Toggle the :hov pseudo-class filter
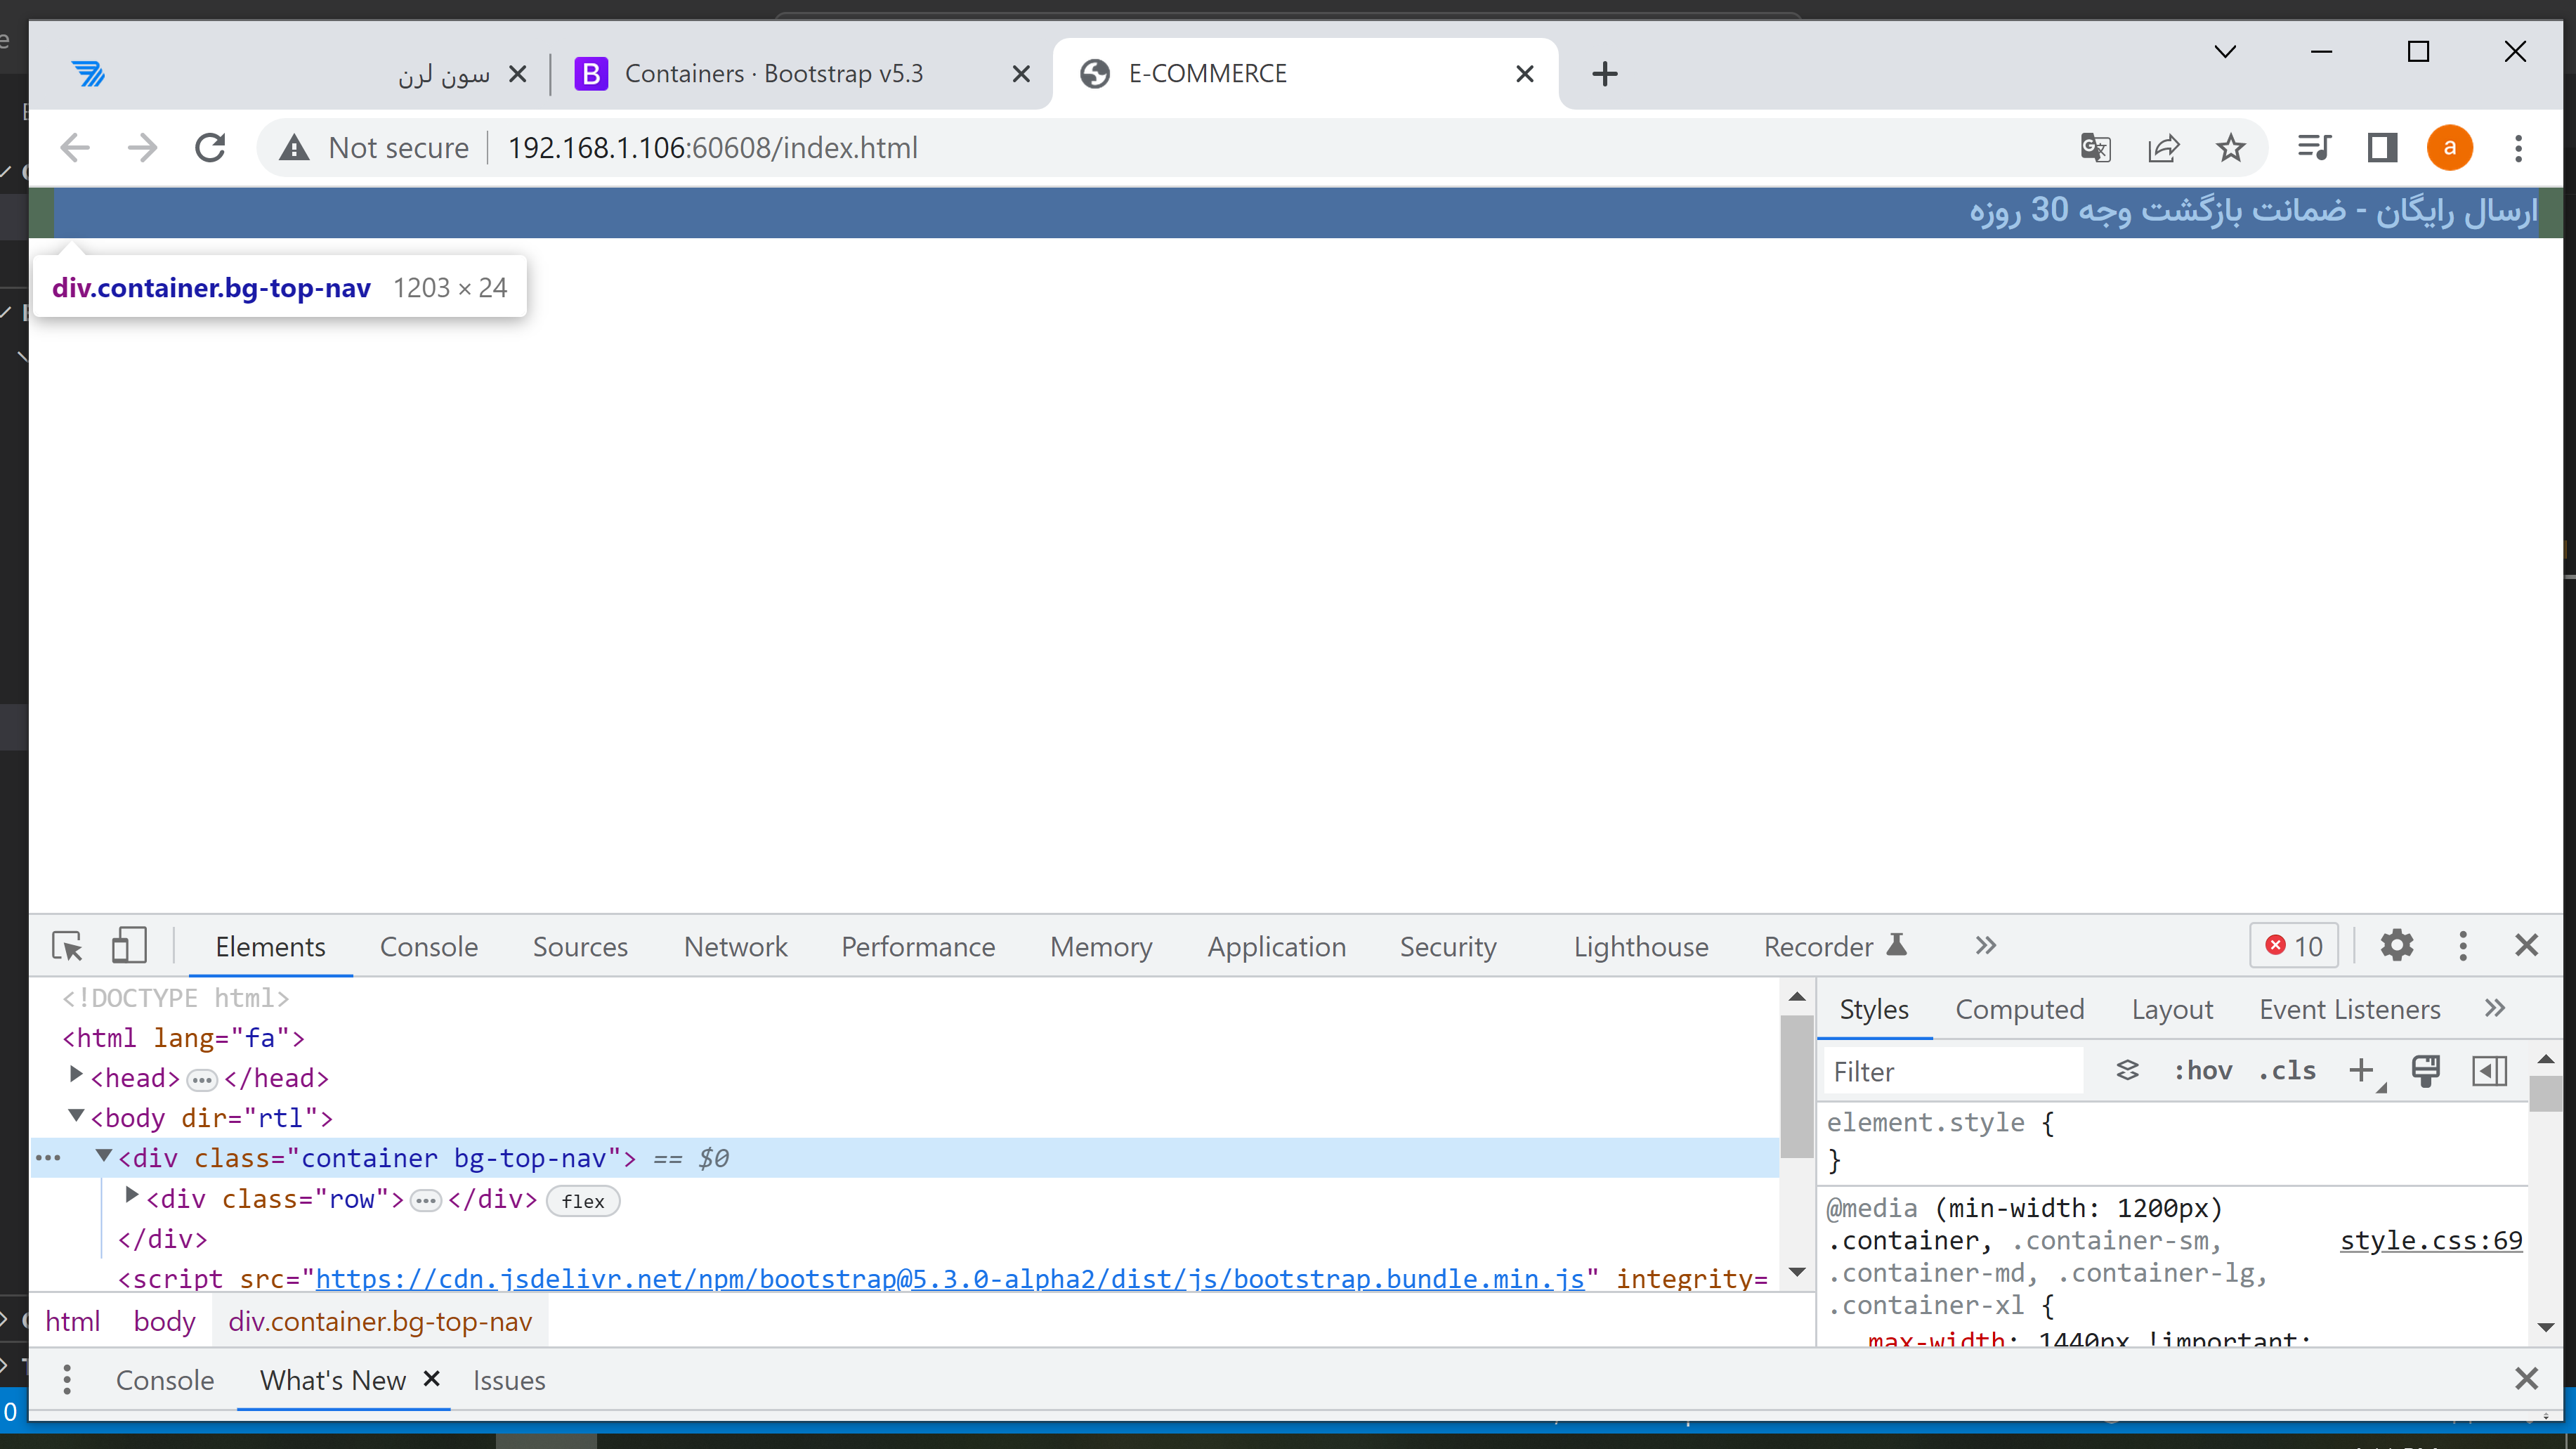This screenshot has height=1449, width=2576. 2201,1070
